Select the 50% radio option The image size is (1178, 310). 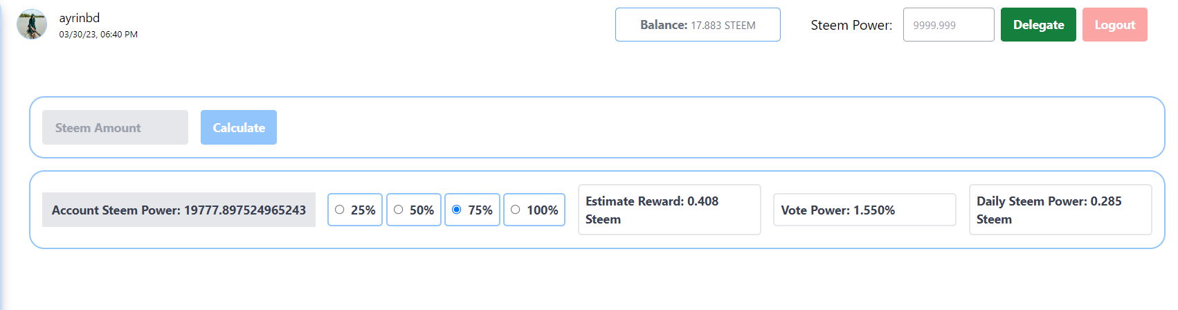[399, 210]
